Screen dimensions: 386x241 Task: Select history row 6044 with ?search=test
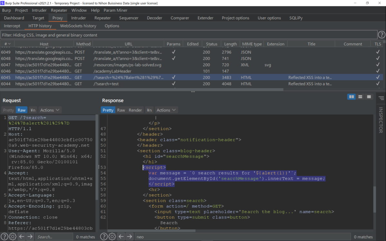point(192,84)
